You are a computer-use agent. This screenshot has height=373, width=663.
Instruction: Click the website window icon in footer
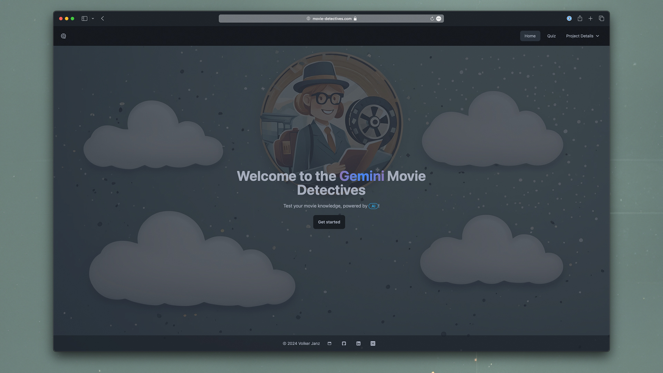pos(329,343)
